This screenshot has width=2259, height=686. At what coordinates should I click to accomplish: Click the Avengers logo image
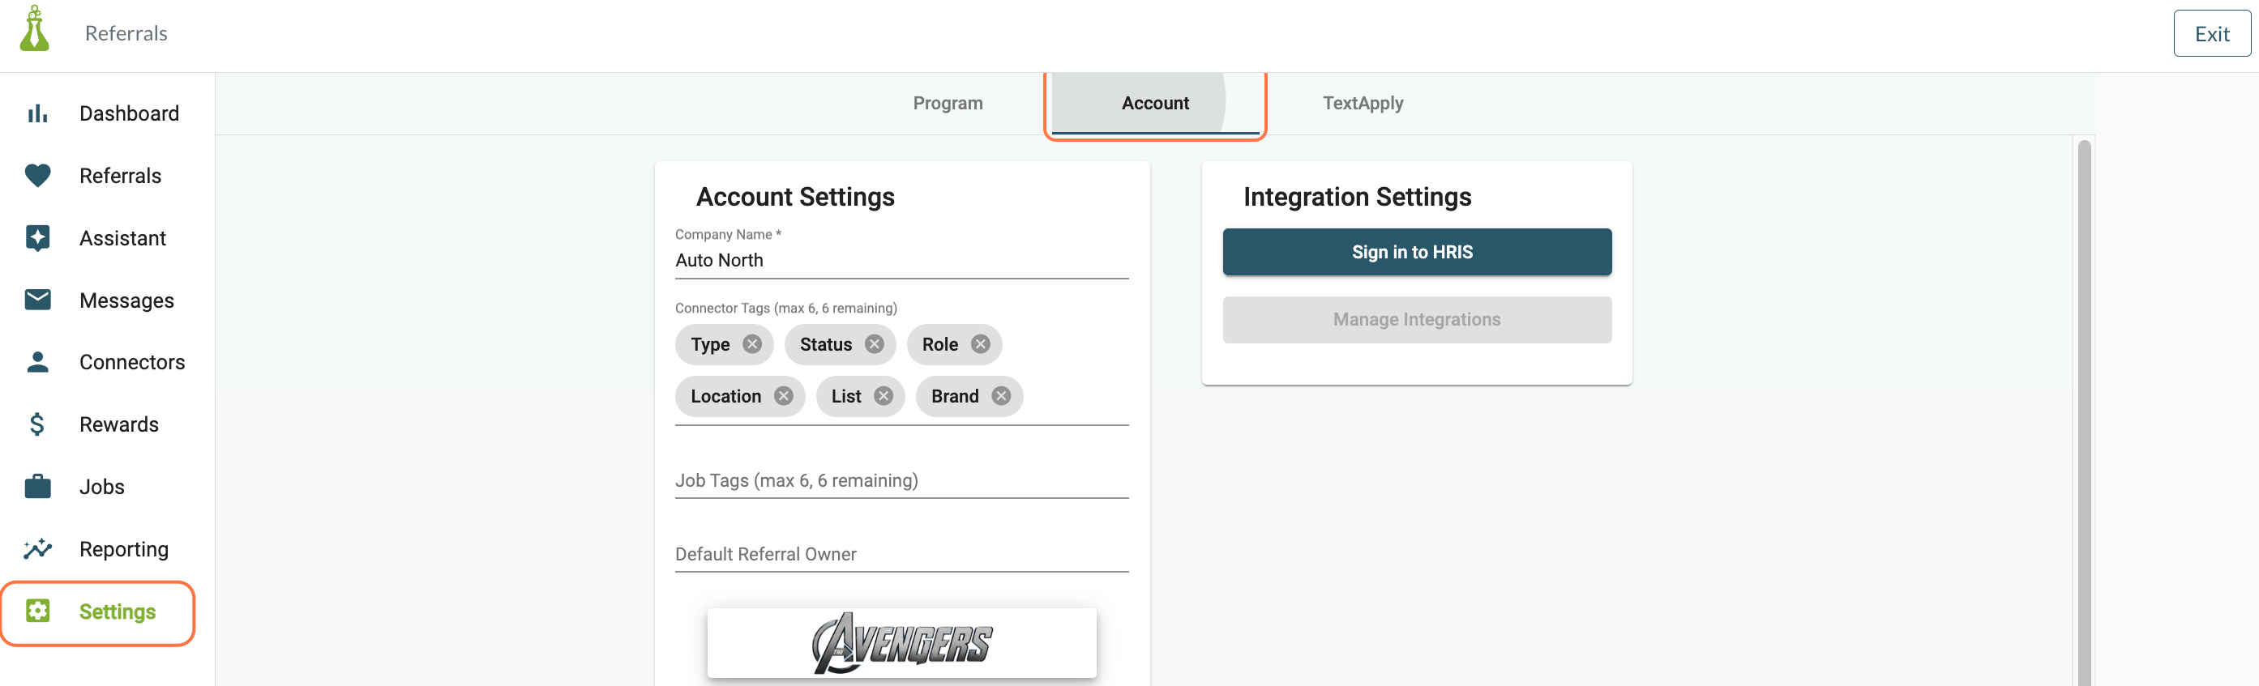point(901,643)
